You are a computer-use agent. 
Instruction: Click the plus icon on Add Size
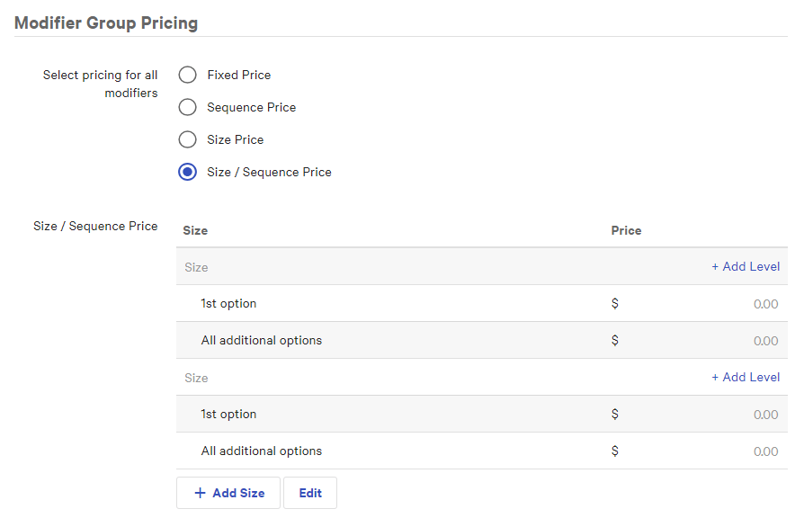click(201, 492)
